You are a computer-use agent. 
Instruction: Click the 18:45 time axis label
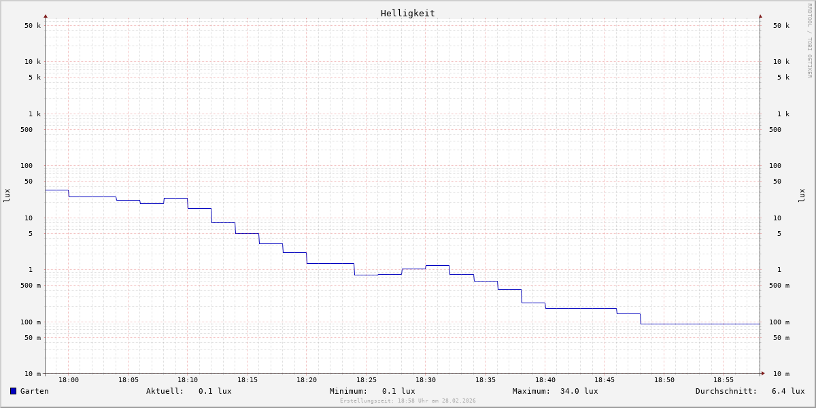point(605,380)
